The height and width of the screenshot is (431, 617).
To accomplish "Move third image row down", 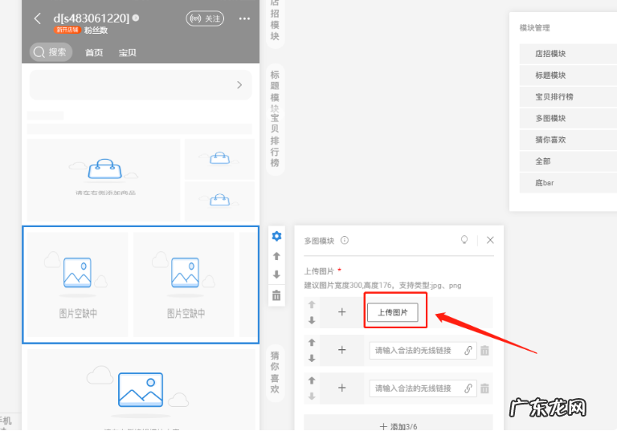I will click(x=312, y=396).
